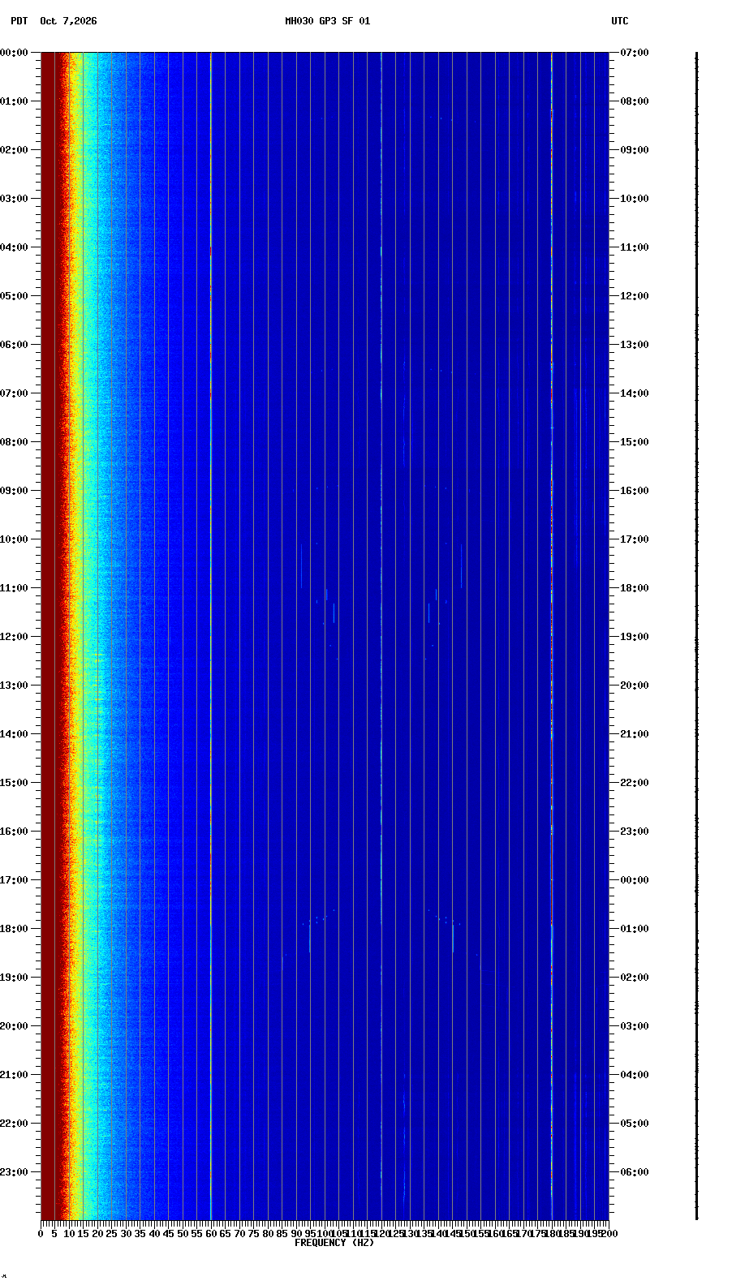Viewport: 732px width, 1285px height.
Task: Click the 20:00 label on PDT axis
Action: point(14,1026)
